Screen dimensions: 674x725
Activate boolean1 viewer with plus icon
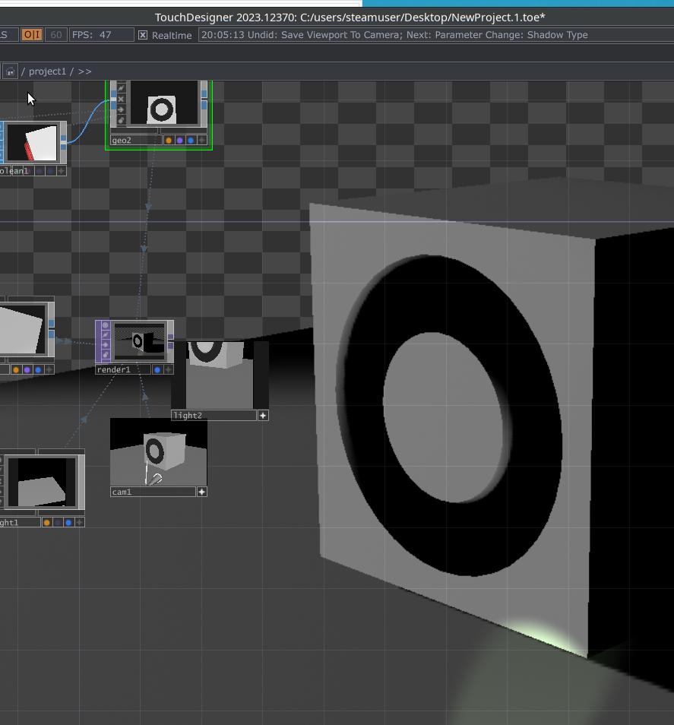click(61, 171)
